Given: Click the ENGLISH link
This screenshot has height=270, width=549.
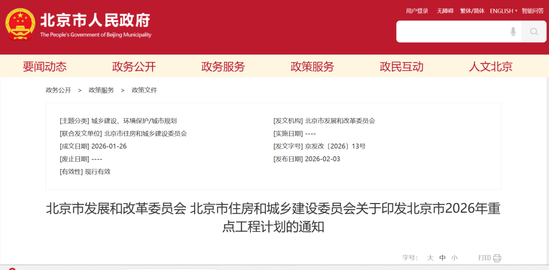Looking at the screenshot, I should tap(501, 11).
